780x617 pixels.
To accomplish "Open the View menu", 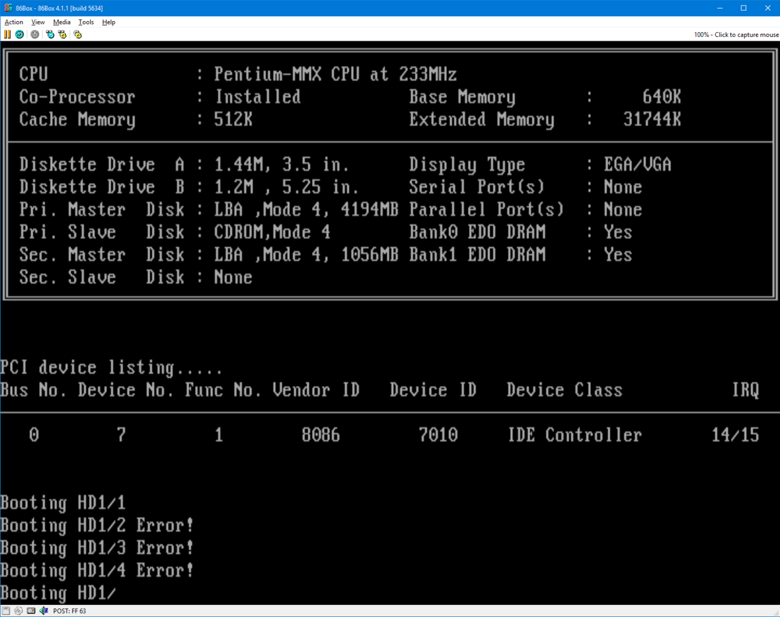I will point(37,22).
